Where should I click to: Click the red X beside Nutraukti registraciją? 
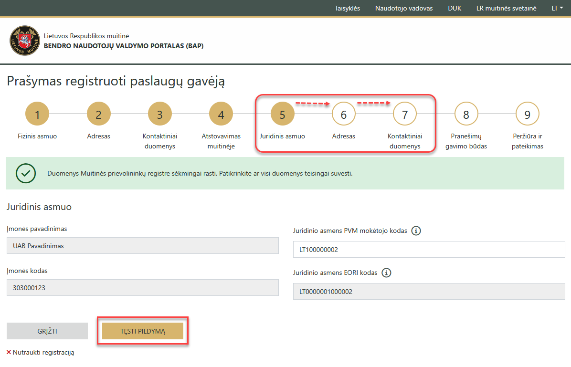[9, 352]
